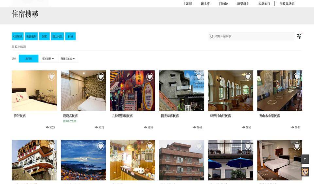
Task: Expand the 鄰近交通站 sort dropdown
Action: (x=68, y=59)
